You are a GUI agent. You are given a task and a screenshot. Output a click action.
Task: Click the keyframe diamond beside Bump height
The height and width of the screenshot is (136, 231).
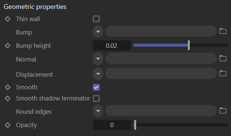tap(7, 46)
